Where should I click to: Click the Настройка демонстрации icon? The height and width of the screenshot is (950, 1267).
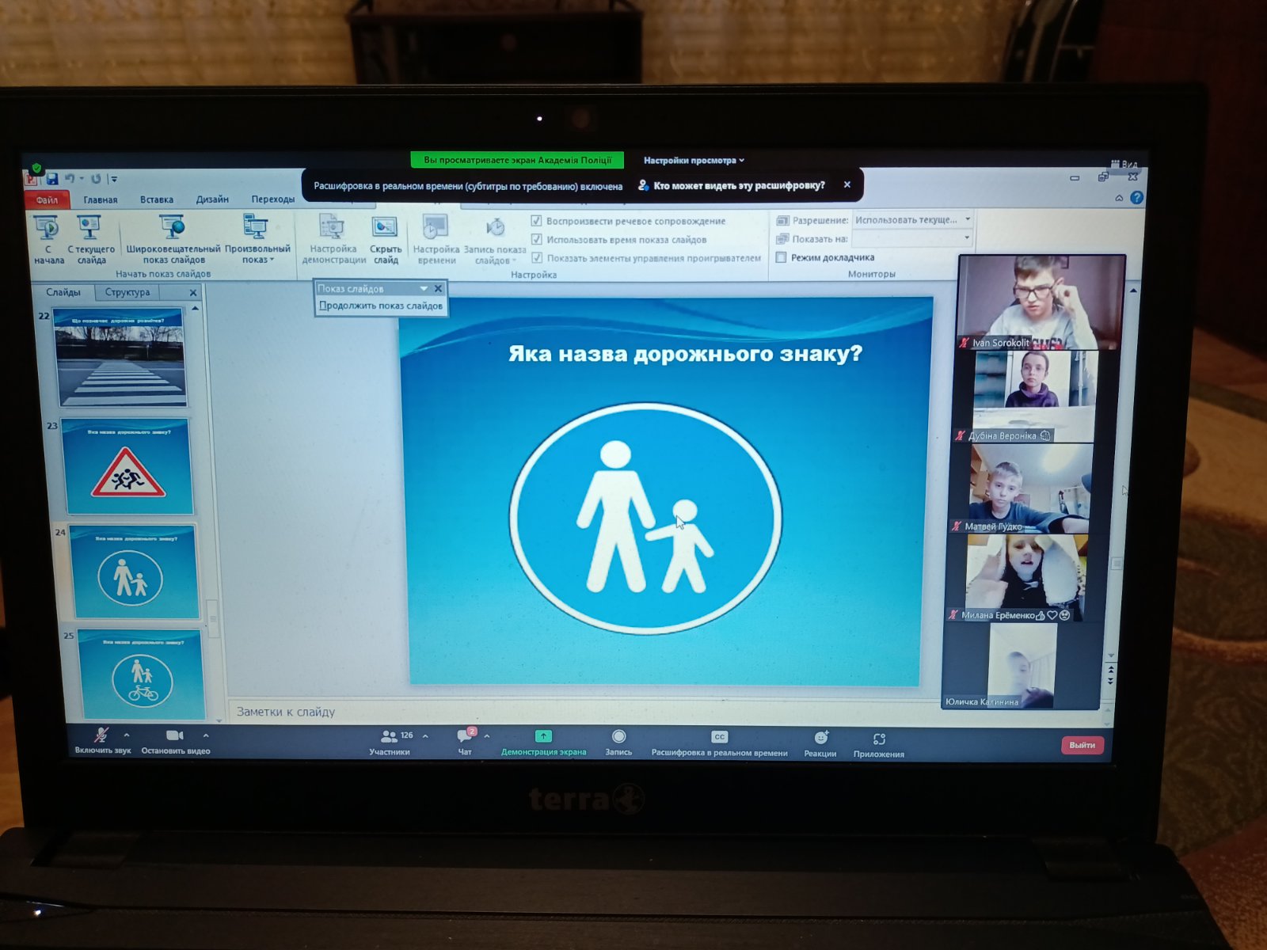pyautogui.click(x=332, y=228)
